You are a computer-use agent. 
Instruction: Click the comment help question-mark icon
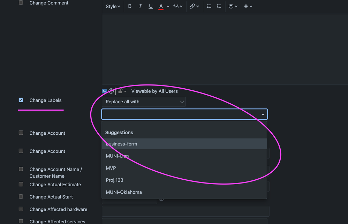[x=111, y=91]
